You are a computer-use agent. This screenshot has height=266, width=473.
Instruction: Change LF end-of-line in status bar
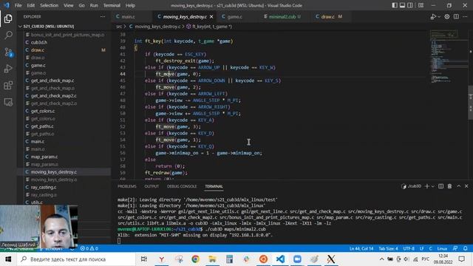pyautogui.click(x=422, y=248)
